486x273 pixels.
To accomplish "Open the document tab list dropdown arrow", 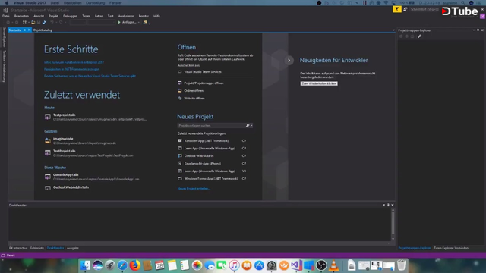I will 393,30.
